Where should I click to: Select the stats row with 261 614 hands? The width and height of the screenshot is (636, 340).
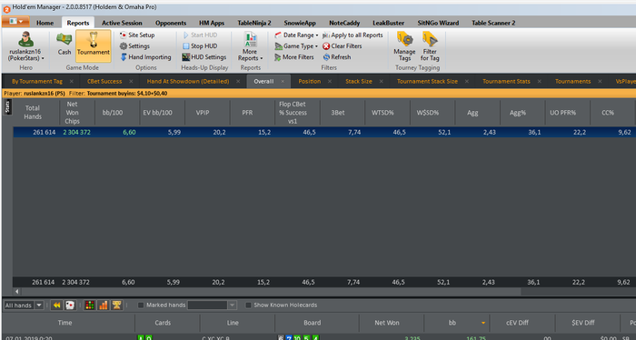click(324, 132)
